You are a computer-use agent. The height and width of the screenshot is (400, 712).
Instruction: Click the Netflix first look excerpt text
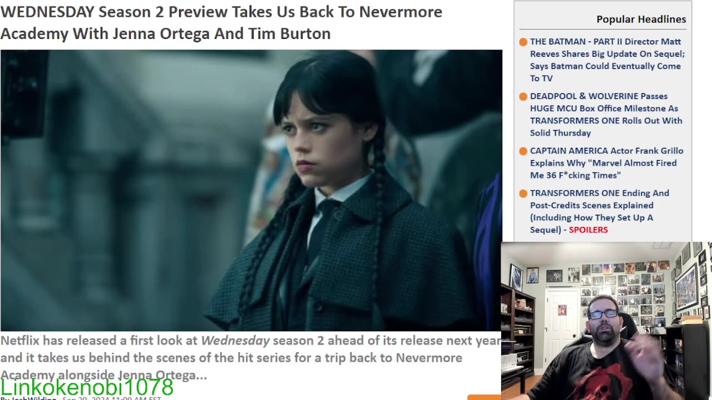(250, 358)
